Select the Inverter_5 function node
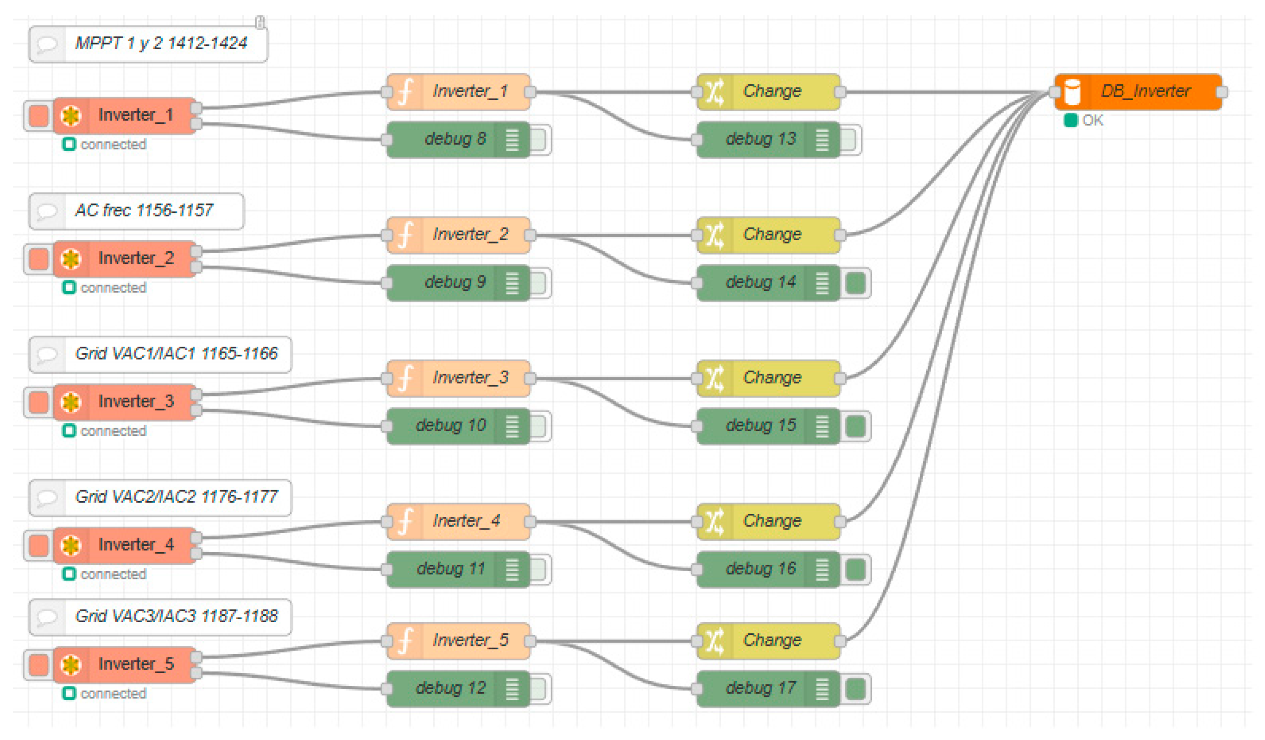Viewport: 1265px width, 740px height. click(x=459, y=642)
